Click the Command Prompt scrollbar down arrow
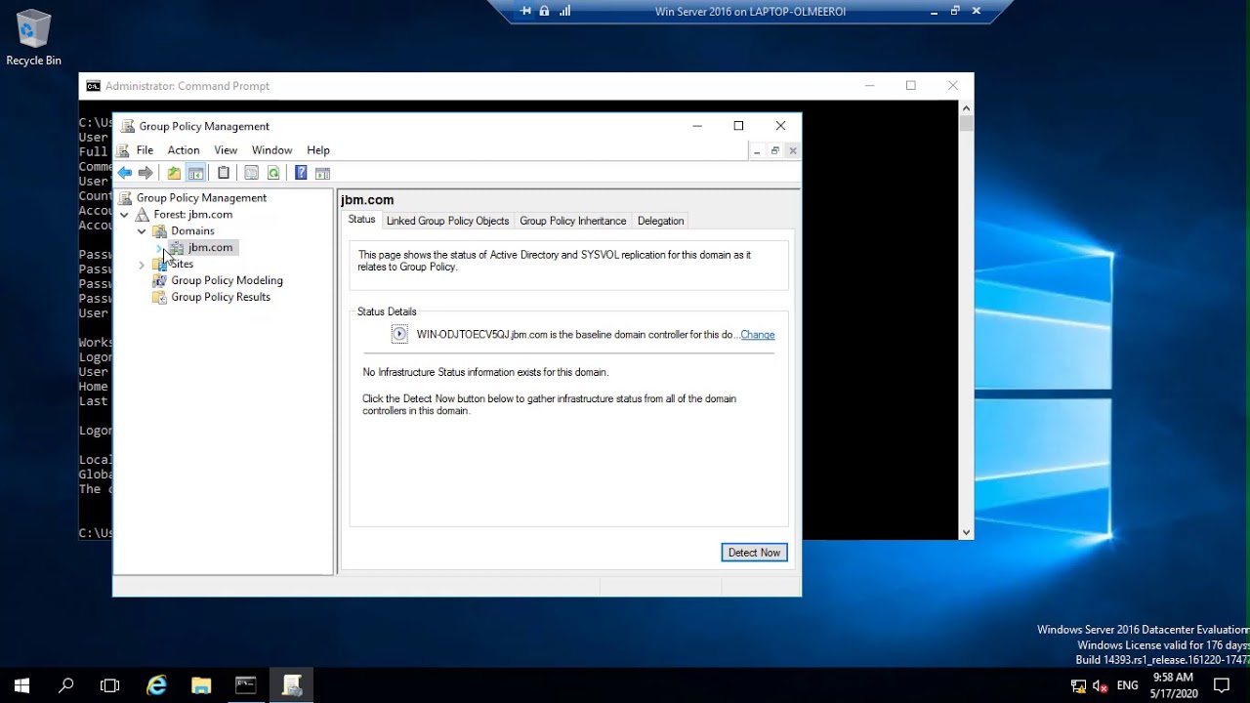Screen dimensions: 1250x703 point(966,532)
